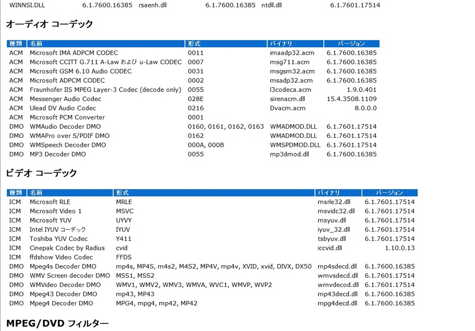
Task: Click the バージョン header of the video codec table
Action: (x=390, y=193)
